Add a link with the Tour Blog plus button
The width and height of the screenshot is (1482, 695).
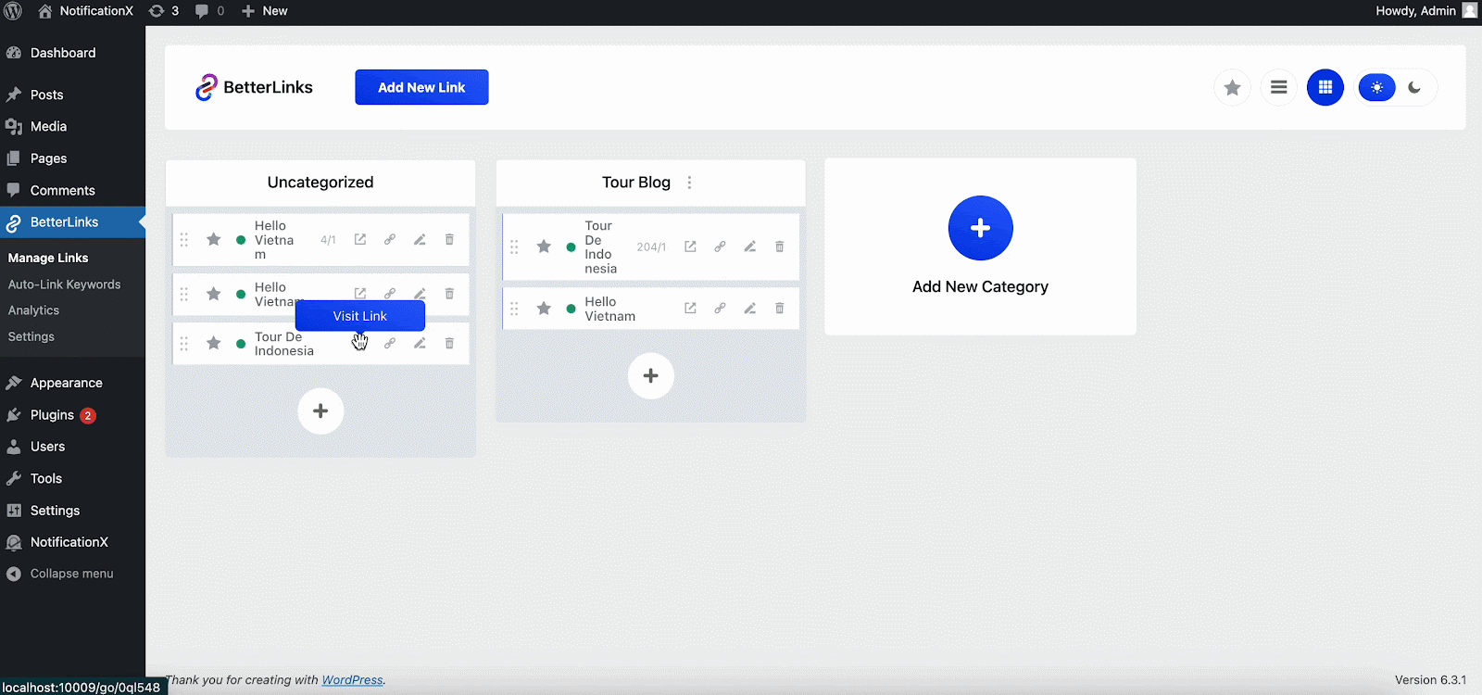(x=651, y=375)
